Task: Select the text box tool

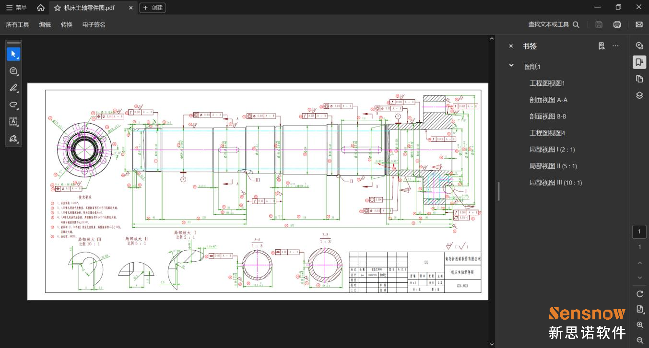Action: click(x=13, y=122)
